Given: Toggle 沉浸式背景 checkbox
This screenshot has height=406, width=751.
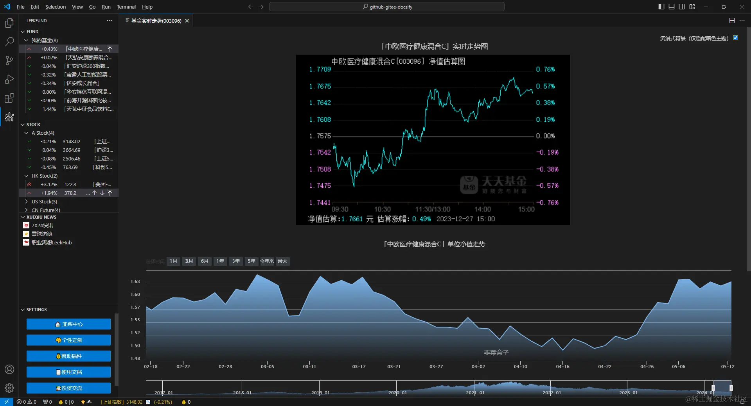Looking at the screenshot, I should (x=735, y=38).
